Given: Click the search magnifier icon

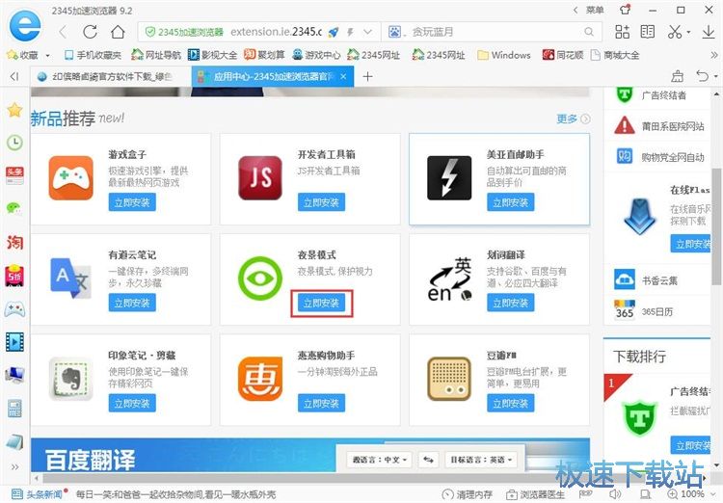Looking at the screenshot, I should (x=589, y=32).
